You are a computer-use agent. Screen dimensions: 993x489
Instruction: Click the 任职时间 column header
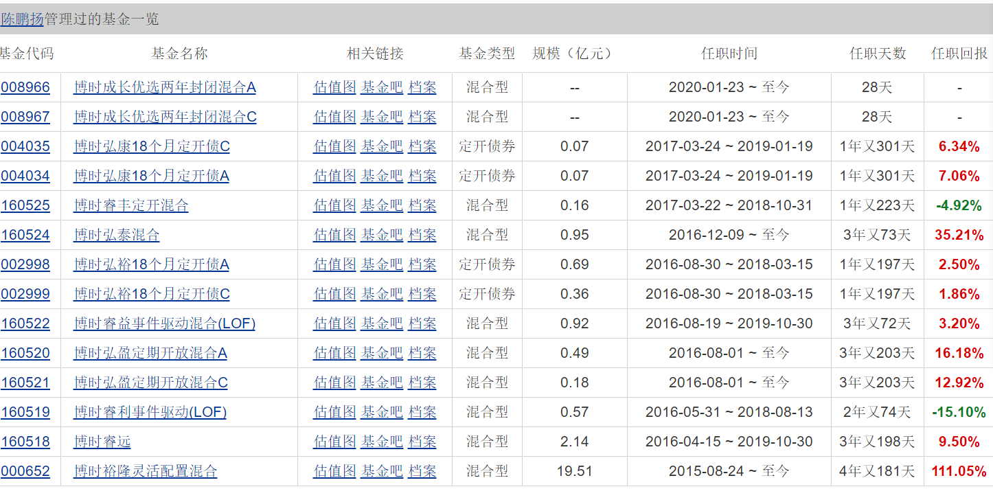click(x=729, y=54)
